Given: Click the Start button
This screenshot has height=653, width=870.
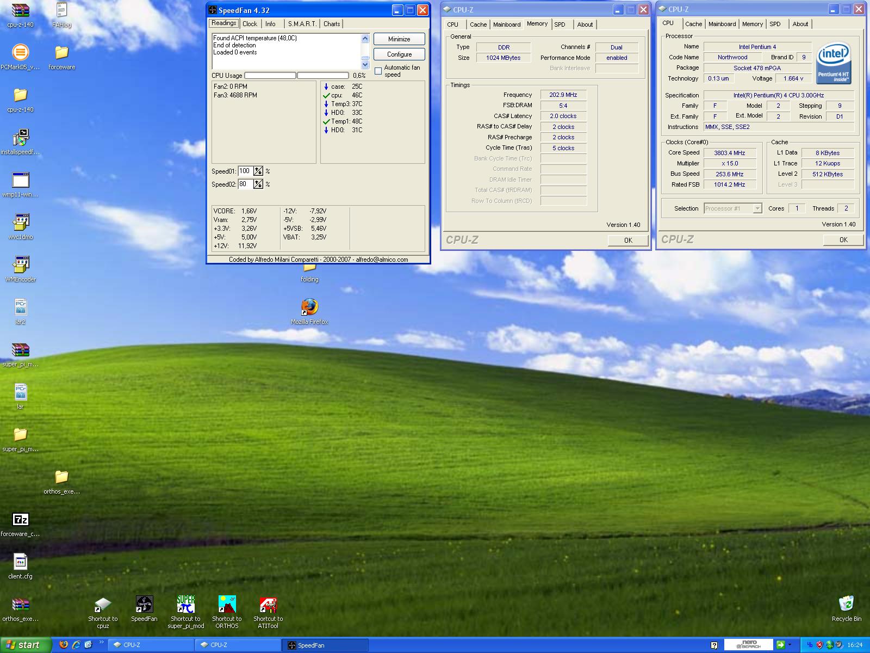Looking at the screenshot, I should 26,645.
